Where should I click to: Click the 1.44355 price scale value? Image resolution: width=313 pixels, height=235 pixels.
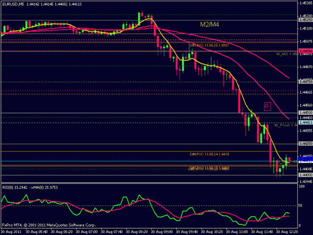click(x=306, y=131)
